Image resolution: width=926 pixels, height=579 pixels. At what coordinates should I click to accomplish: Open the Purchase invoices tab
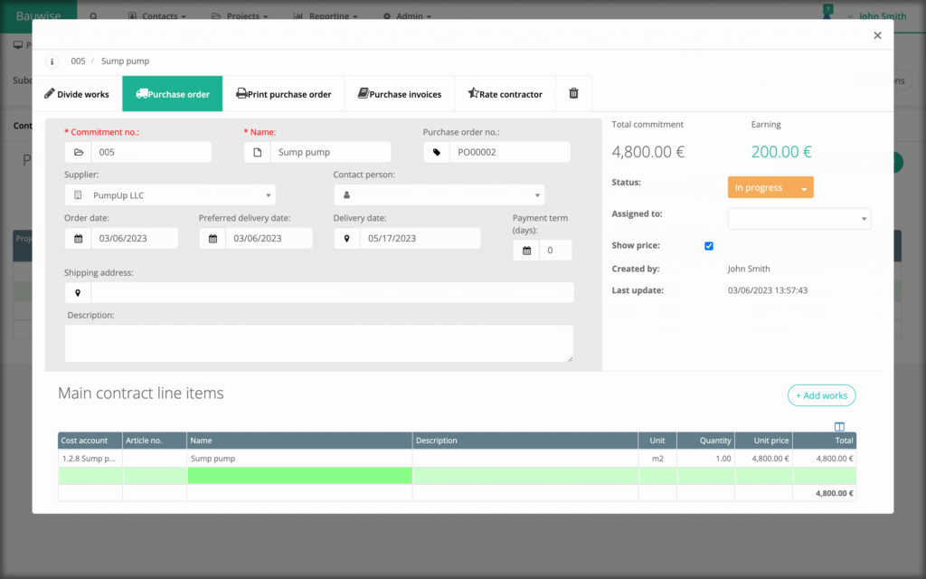pyautogui.click(x=400, y=93)
